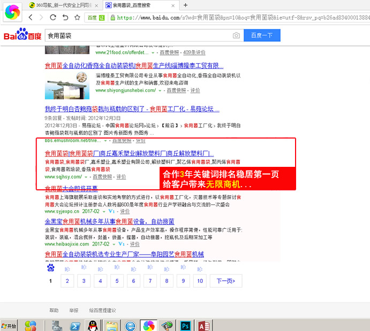Open the 阜阳园艺食用菌机械 result title
The height and width of the screenshot is (331, 370).
point(124,255)
